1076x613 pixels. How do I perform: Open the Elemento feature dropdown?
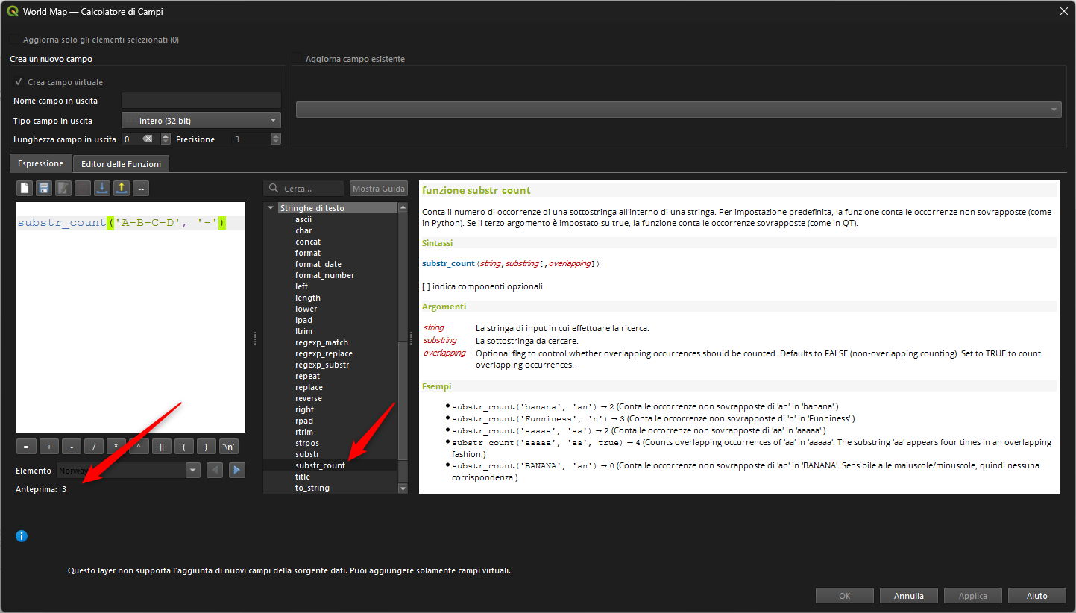click(193, 471)
